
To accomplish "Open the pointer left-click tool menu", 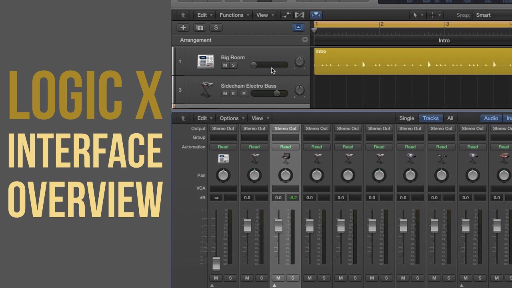I will [418, 15].
